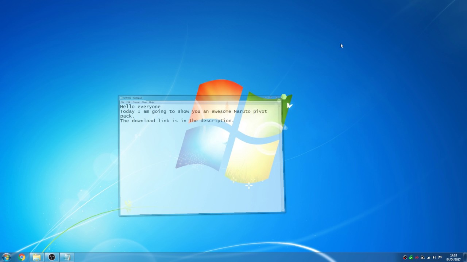The image size is (467, 262).
Task: Click the word 'description.' in Notepad
Action: (x=217, y=121)
